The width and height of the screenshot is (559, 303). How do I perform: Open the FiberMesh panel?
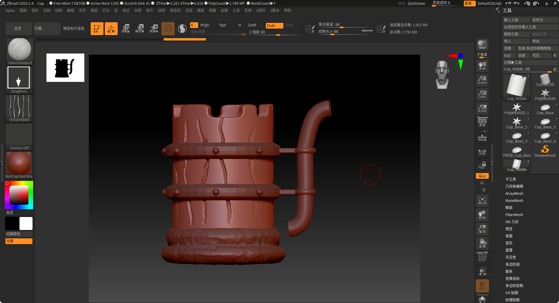point(514,215)
